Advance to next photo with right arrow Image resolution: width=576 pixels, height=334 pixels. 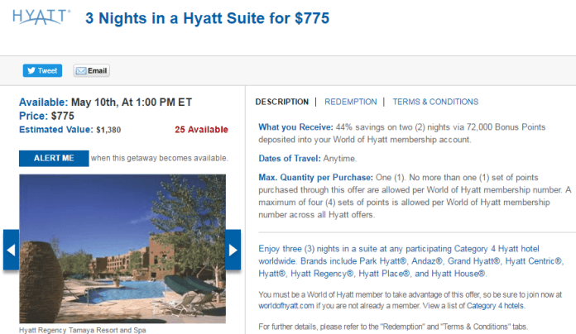[x=233, y=250]
